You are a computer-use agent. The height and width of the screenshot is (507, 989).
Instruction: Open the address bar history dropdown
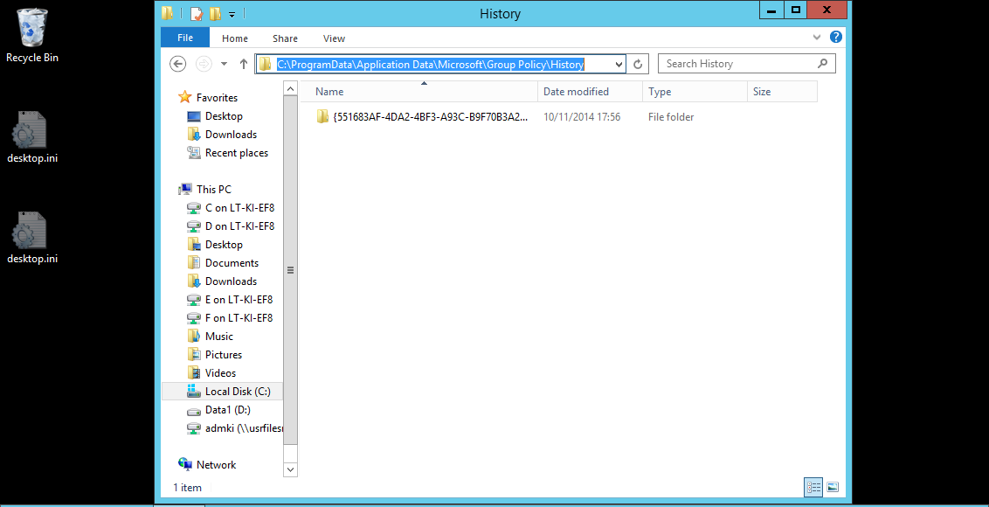click(619, 64)
